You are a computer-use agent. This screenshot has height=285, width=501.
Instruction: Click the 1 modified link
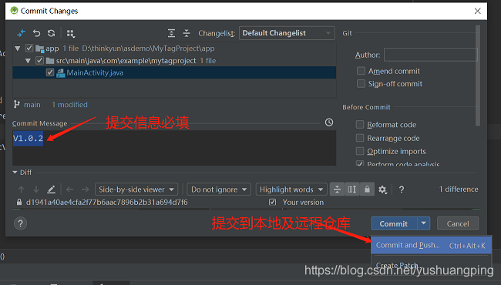69,105
